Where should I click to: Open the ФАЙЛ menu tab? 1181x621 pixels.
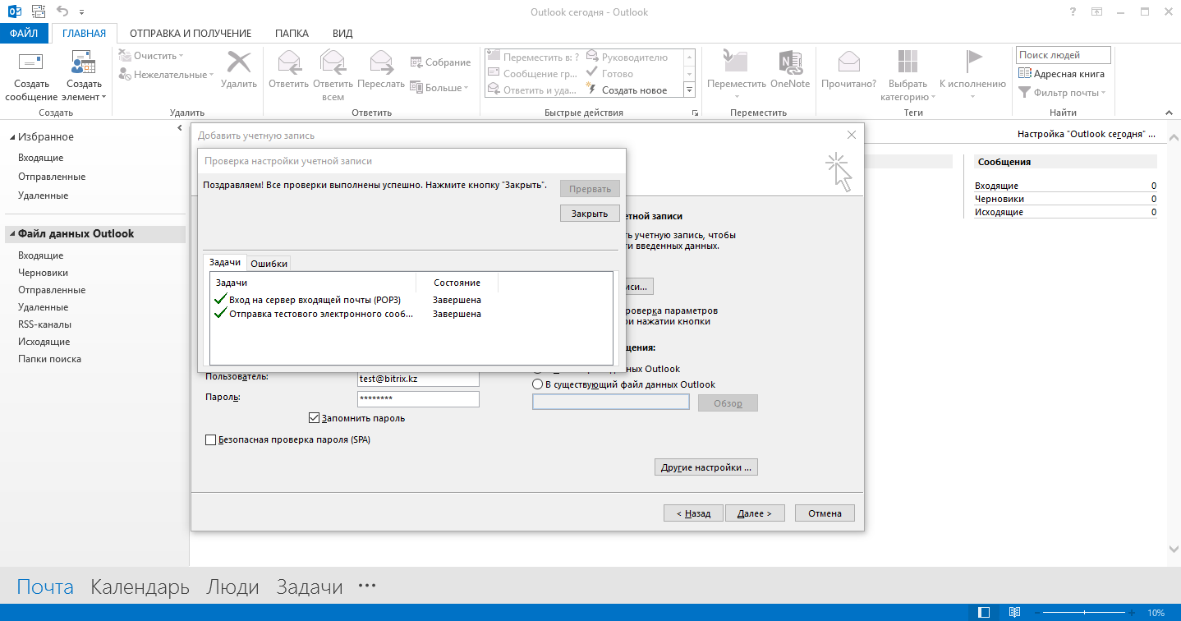25,34
